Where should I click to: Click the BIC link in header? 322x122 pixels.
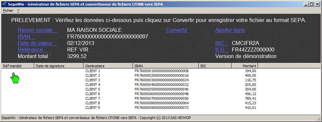(222, 43)
